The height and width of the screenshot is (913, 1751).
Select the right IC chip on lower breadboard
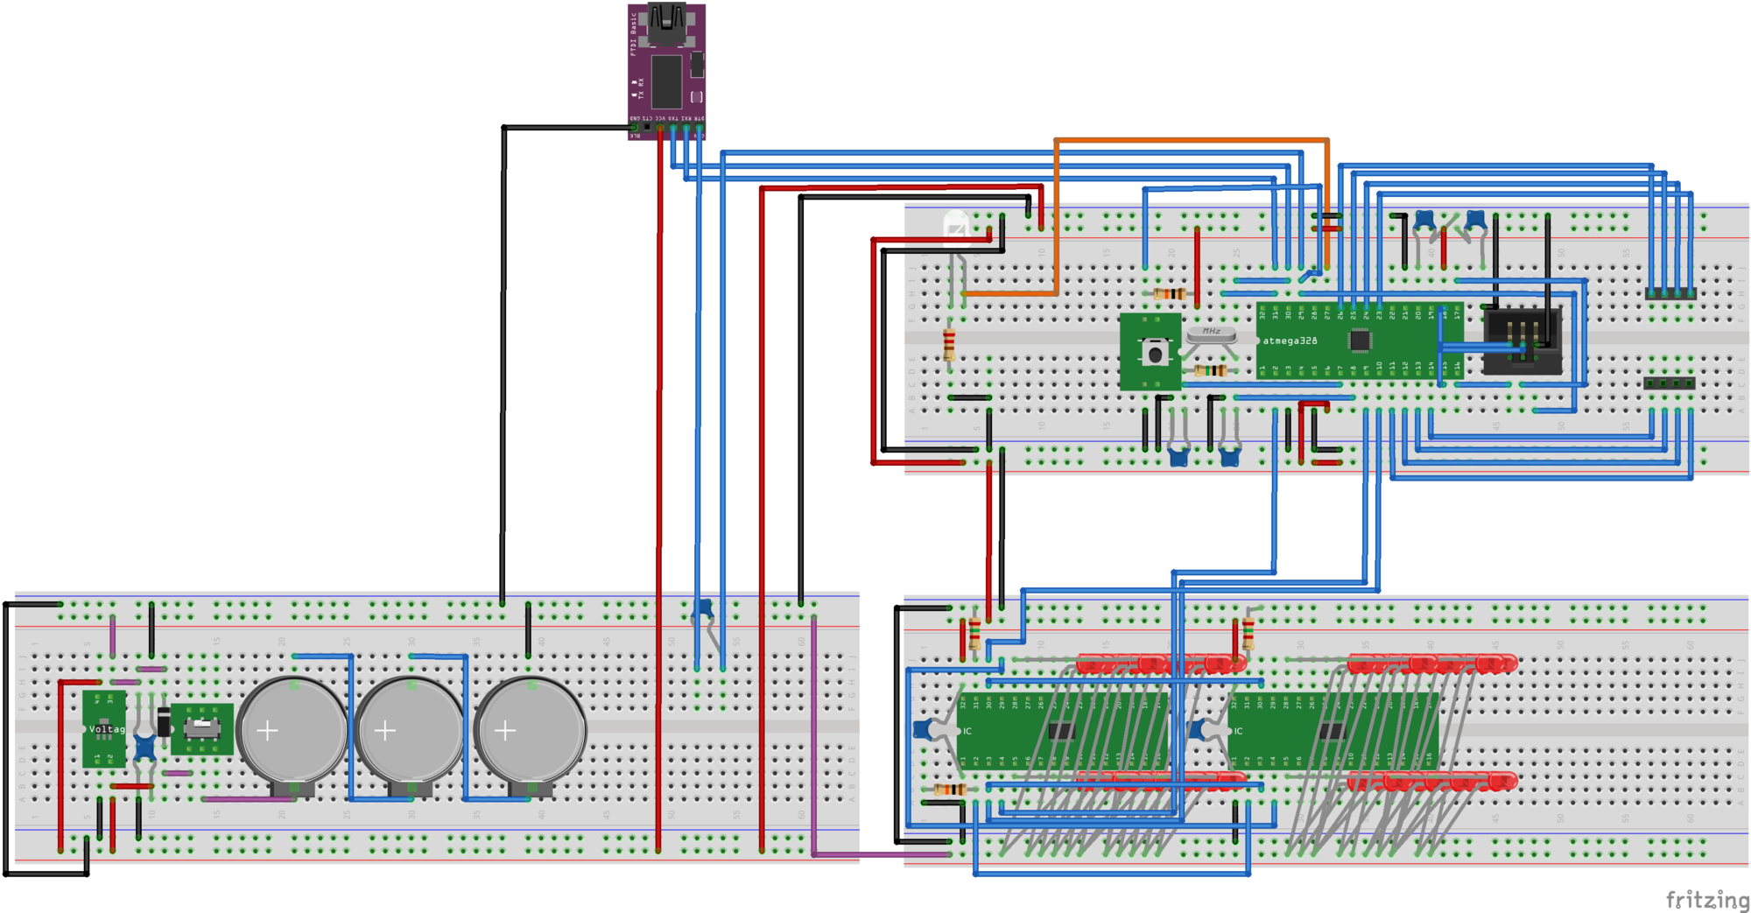[x=1333, y=731]
